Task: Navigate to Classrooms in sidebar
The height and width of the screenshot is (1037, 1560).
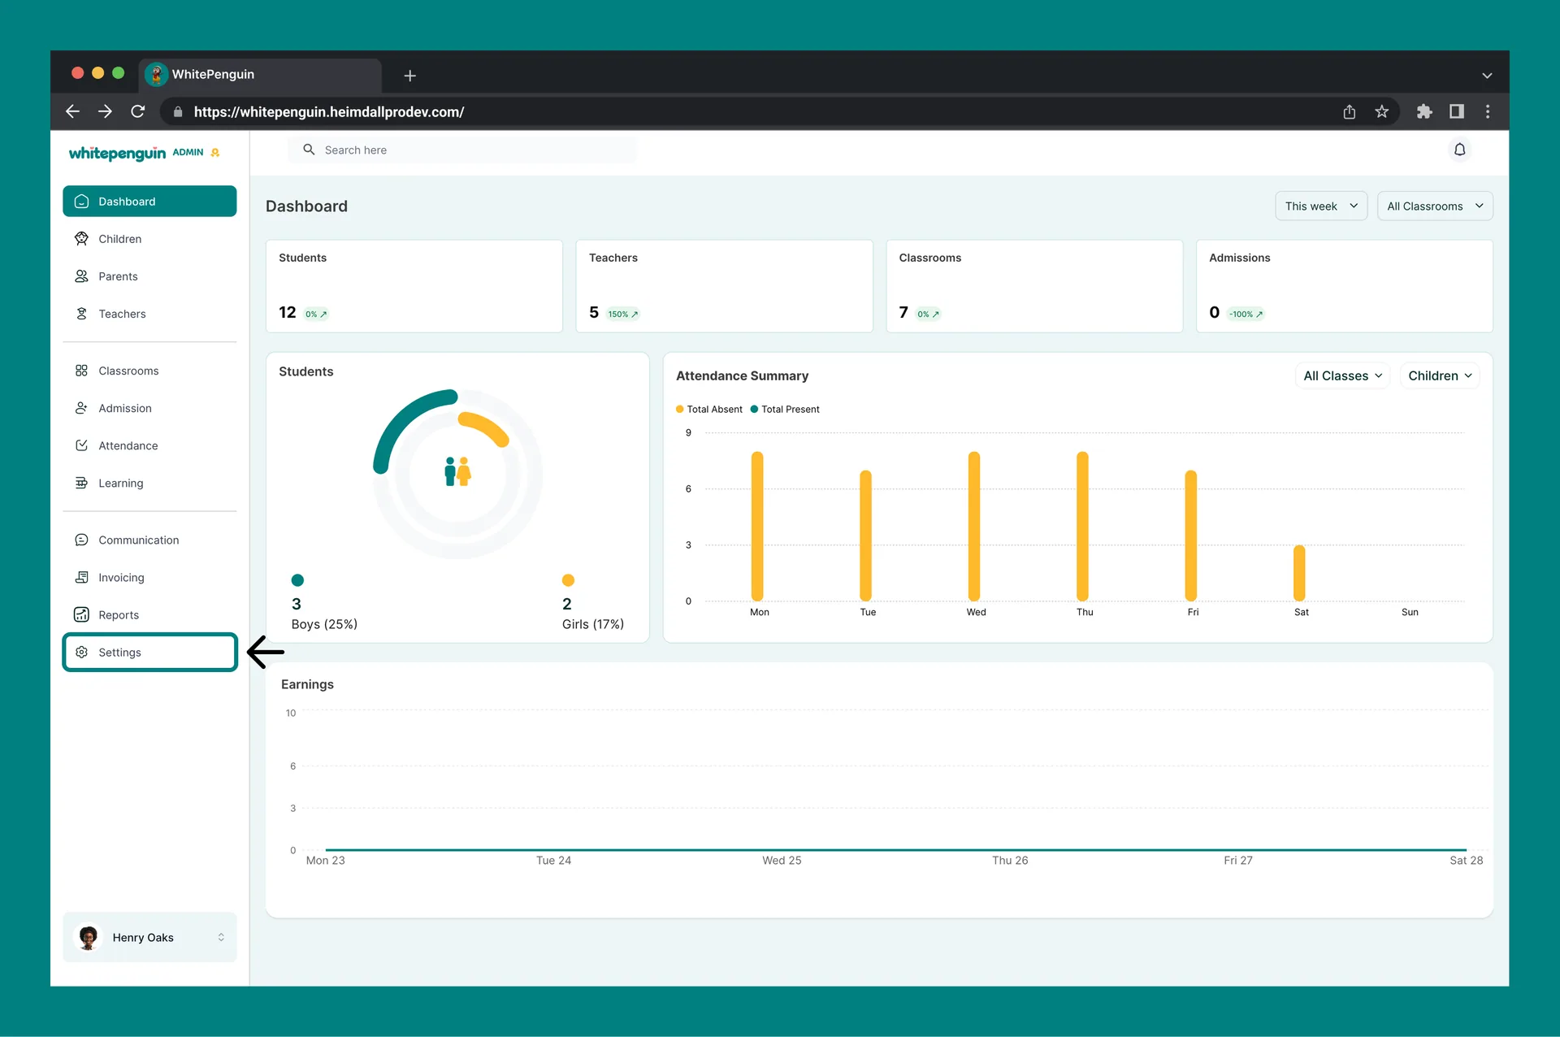Action: tap(149, 370)
